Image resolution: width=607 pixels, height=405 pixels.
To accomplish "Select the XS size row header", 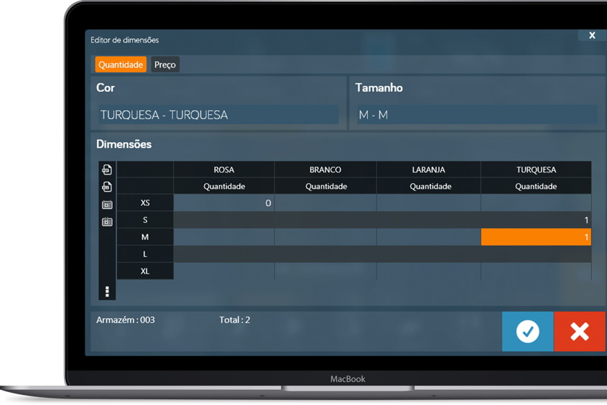I will [x=145, y=203].
